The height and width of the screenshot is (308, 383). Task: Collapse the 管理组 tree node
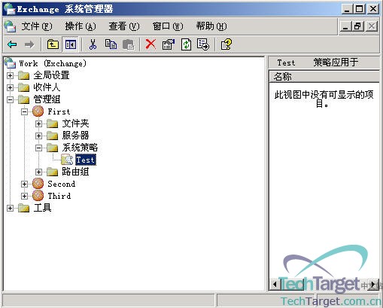click(x=10, y=99)
